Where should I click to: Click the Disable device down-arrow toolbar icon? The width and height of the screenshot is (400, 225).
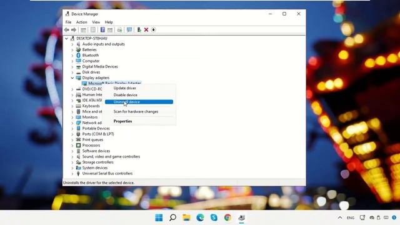pyautogui.click(x=153, y=30)
